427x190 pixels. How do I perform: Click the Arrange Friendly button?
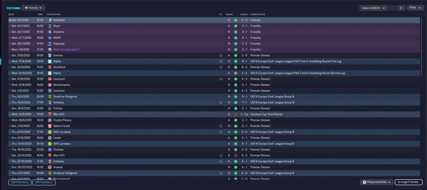pyautogui.click(x=409, y=182)
